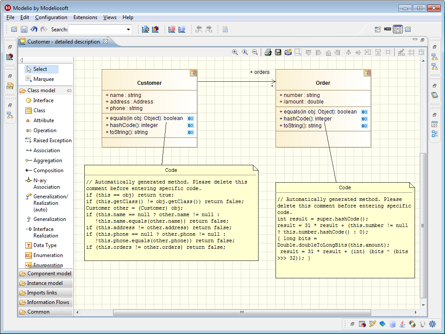Image resolution: width=445 pixels, height=334 pixels.
Task: Click the paint format brush icon
Action: (x=401, y=52)
